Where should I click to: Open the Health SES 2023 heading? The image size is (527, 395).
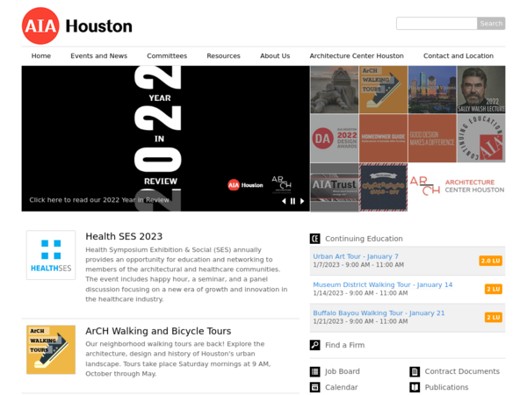(x=124, y=236)
